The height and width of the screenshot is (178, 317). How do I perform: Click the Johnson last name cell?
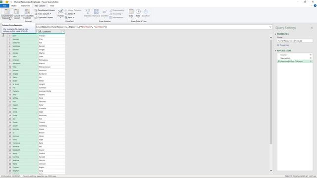click(52, 164)
